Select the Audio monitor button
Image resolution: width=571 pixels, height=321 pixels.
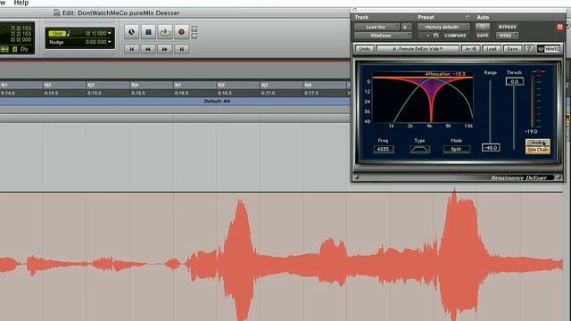(x=537, y=143)
